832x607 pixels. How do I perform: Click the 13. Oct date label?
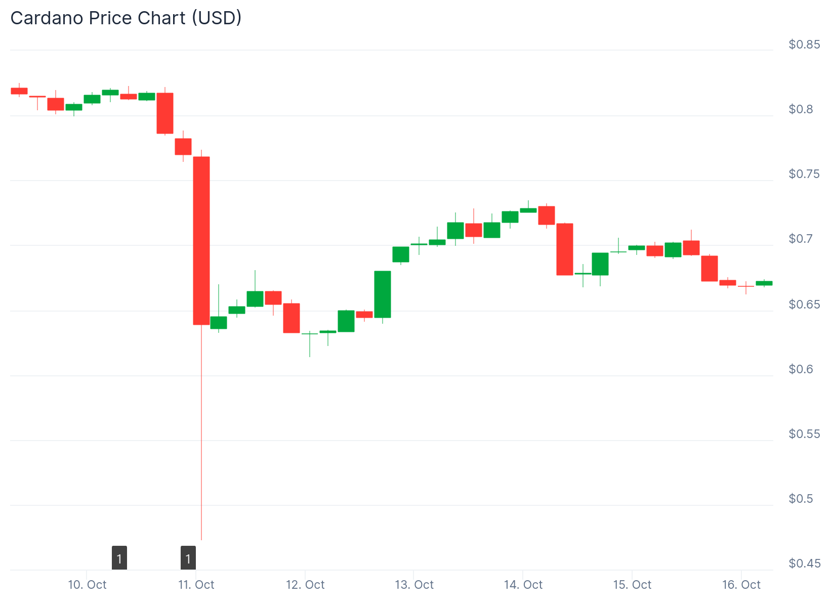click(414, 585)
